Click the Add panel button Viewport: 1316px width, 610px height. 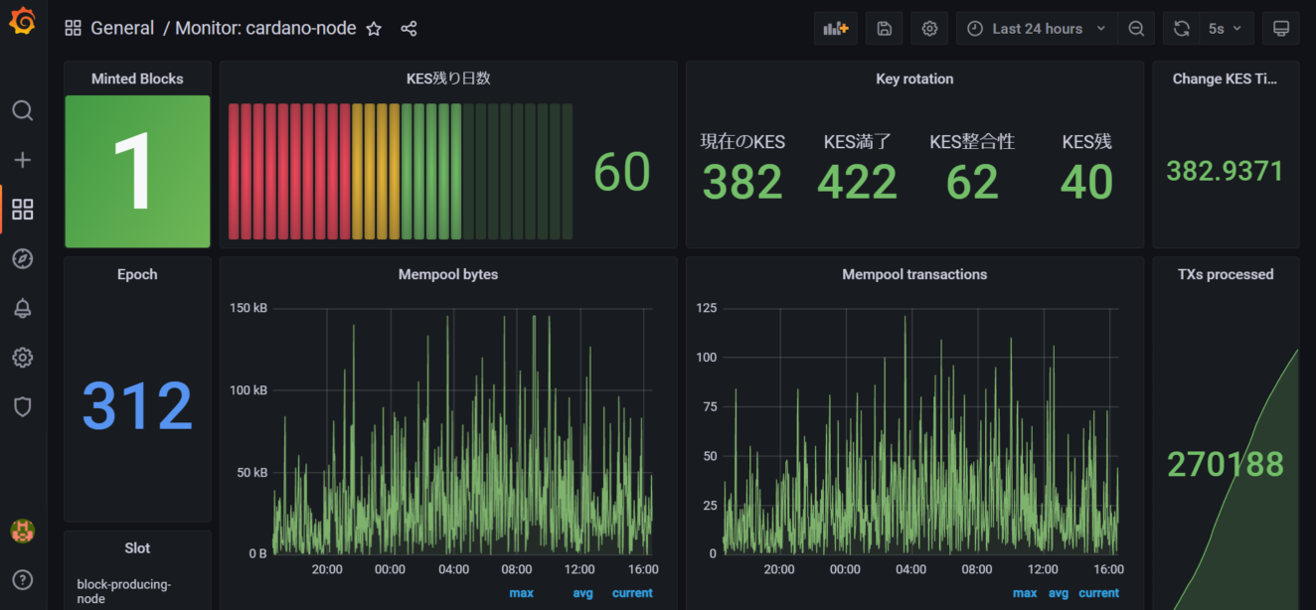click(836, 29)
